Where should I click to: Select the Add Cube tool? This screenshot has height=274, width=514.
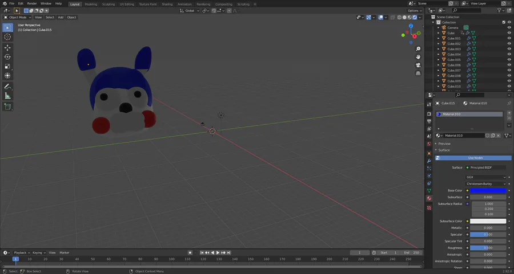click(x=7, y=107)
